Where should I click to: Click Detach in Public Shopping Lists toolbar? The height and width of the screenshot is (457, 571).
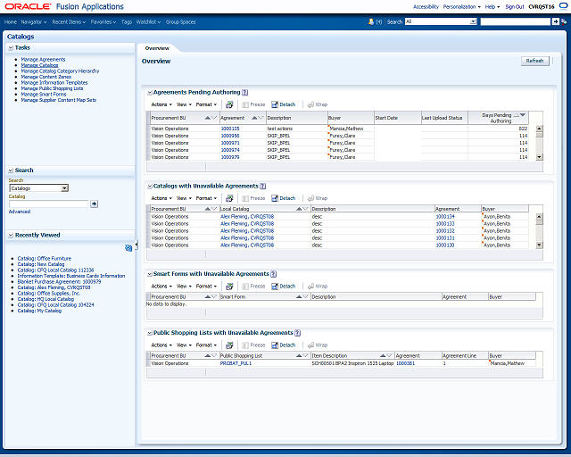pyautogui.click(x=284, y=345)
